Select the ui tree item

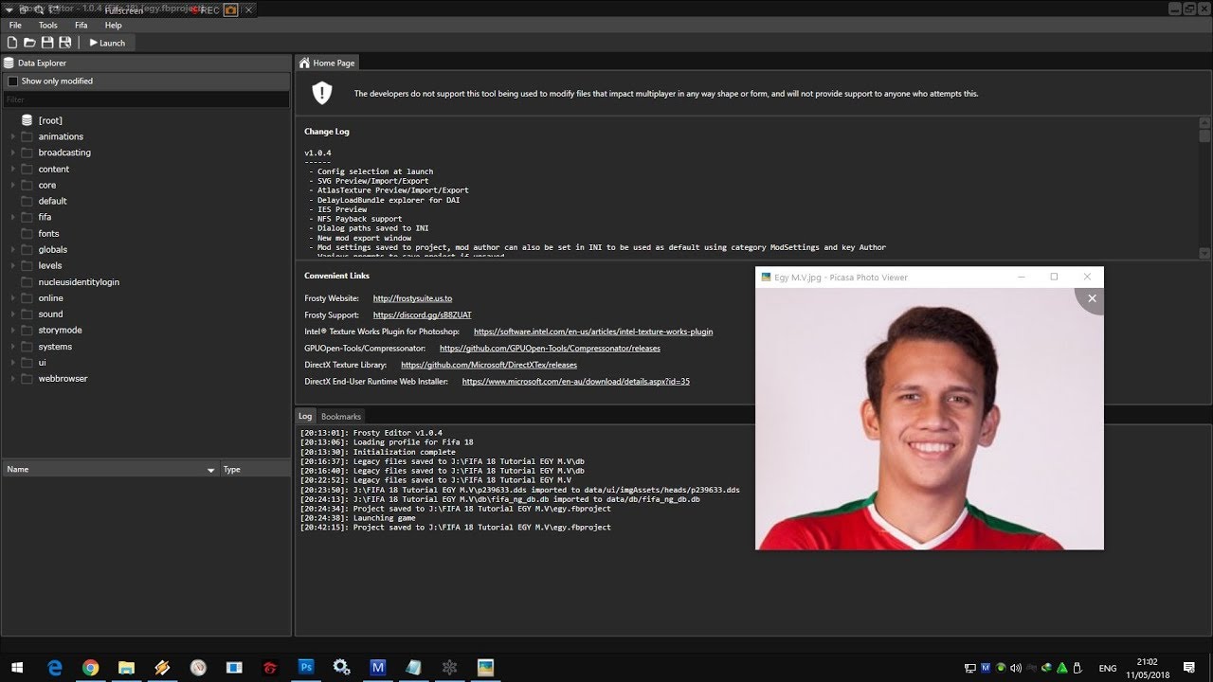point(42,363)
